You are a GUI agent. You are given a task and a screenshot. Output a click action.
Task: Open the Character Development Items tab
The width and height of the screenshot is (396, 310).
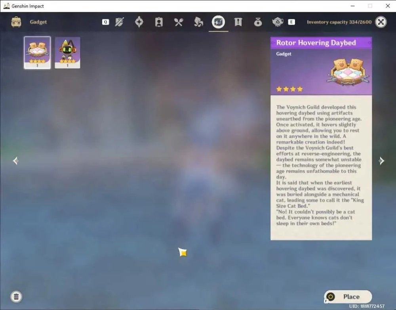[159, 22]
